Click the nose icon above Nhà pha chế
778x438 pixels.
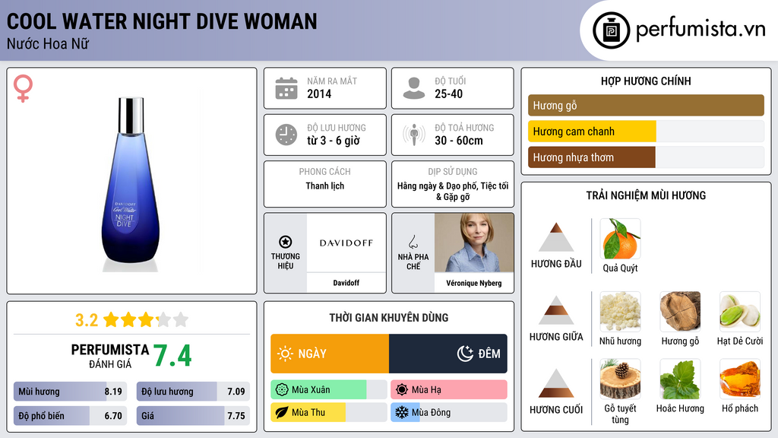click(413, 242)
